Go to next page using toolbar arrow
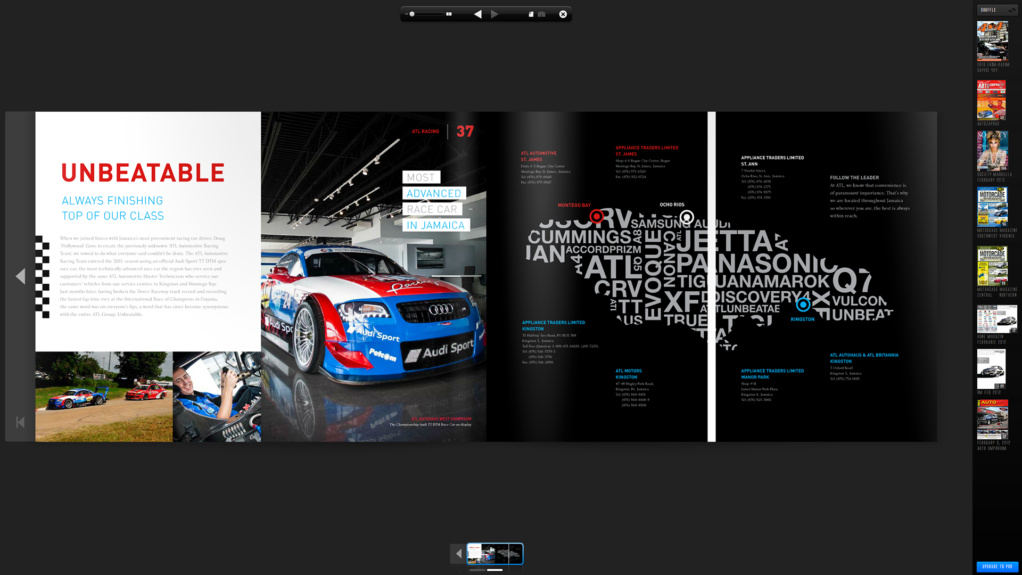Screen dimensions: 1022x575 [x=494, y=14]
